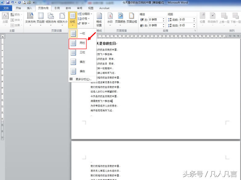Open the 页边距 margins tool

[x=40, y=18]
